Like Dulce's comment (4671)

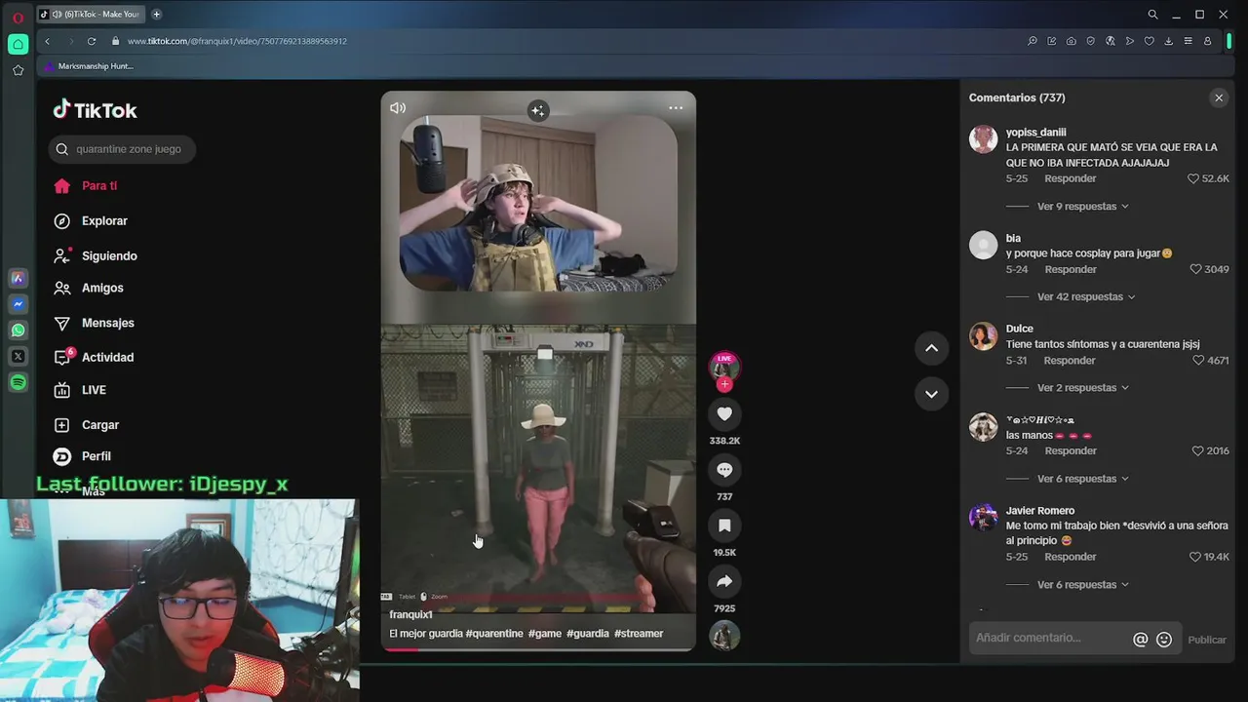tap(1198, 361)
